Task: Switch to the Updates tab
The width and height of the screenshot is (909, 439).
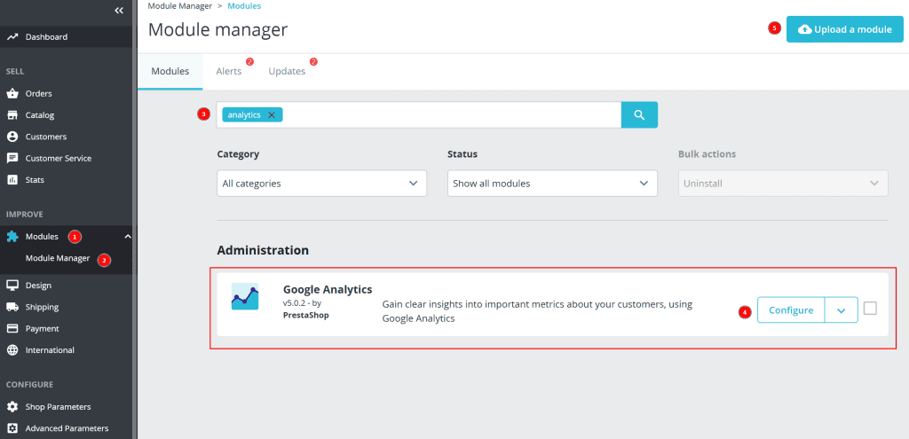Action: click(x=287, y=71)
